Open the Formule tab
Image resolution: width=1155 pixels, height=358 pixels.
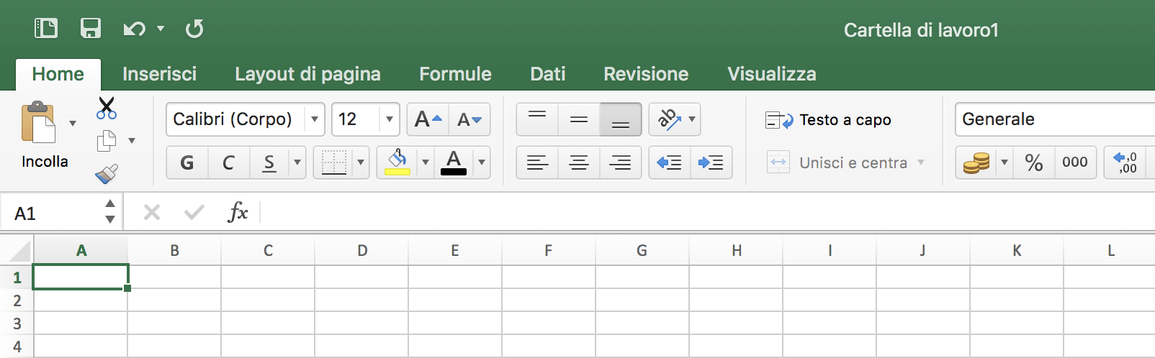(x=455, y=74)
